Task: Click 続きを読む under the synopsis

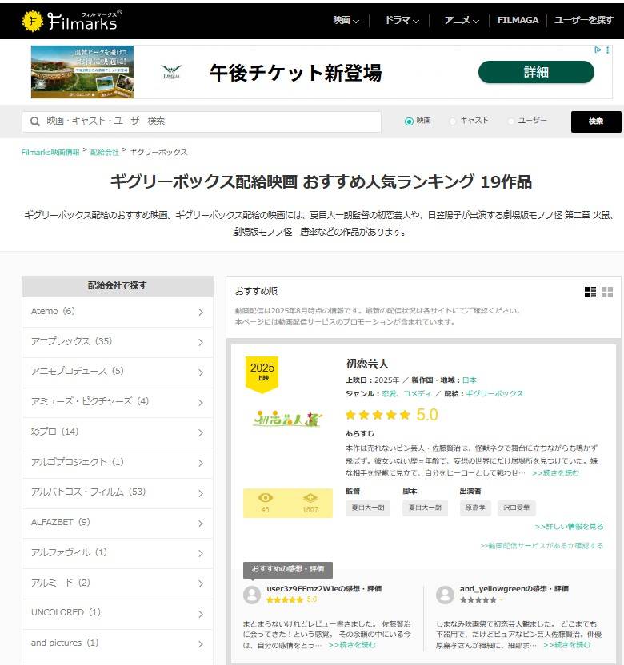Action: (555, 473)
